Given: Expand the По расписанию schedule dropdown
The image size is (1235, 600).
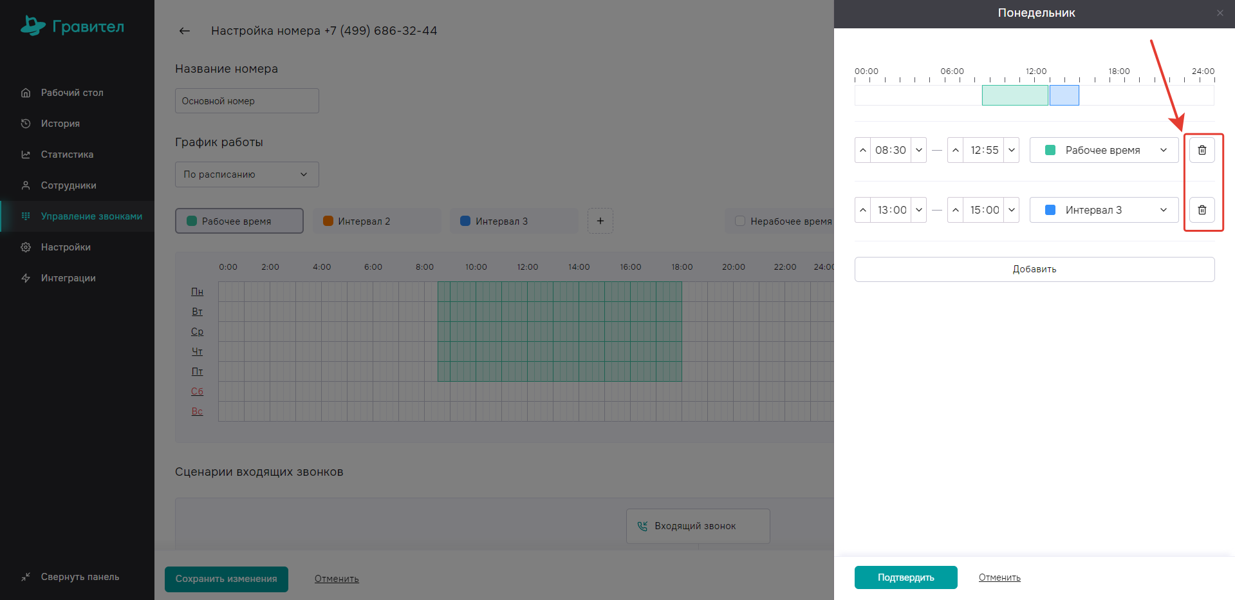Looking at the screenshot, I should pyautogui.click(x=246, y=174).
